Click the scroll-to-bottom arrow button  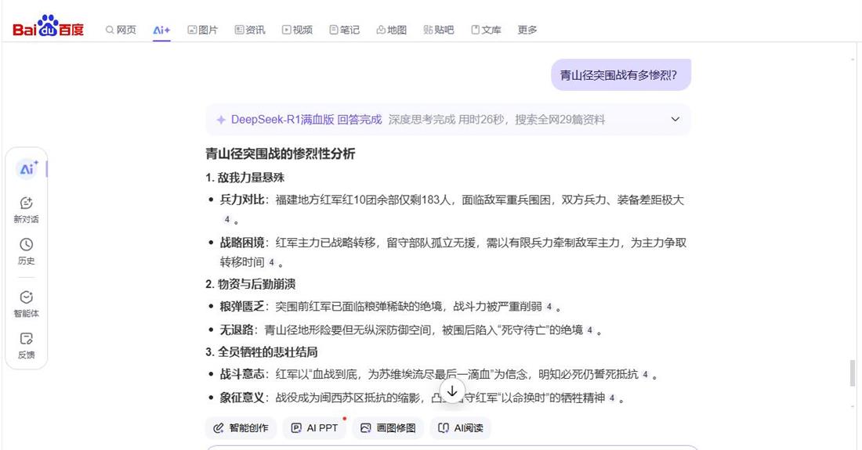(x=452, y=391)
